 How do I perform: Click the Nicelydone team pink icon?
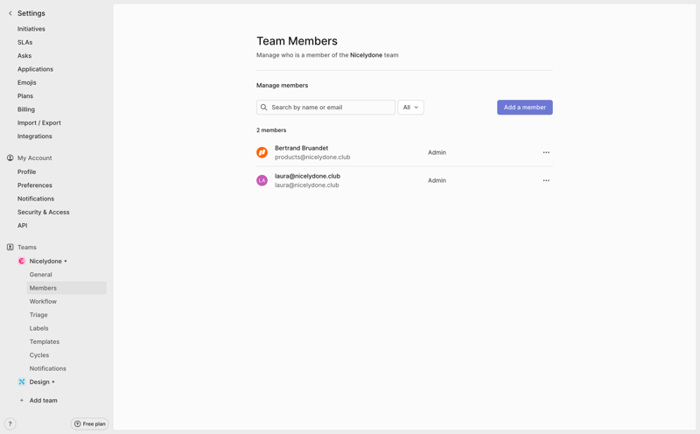[x=21, y=262]
